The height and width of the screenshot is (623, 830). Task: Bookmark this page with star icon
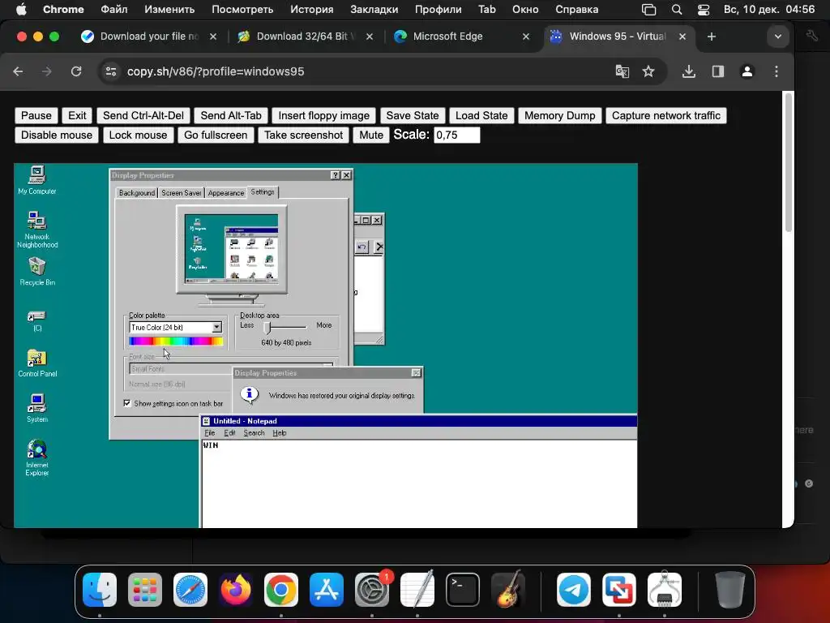648,71
